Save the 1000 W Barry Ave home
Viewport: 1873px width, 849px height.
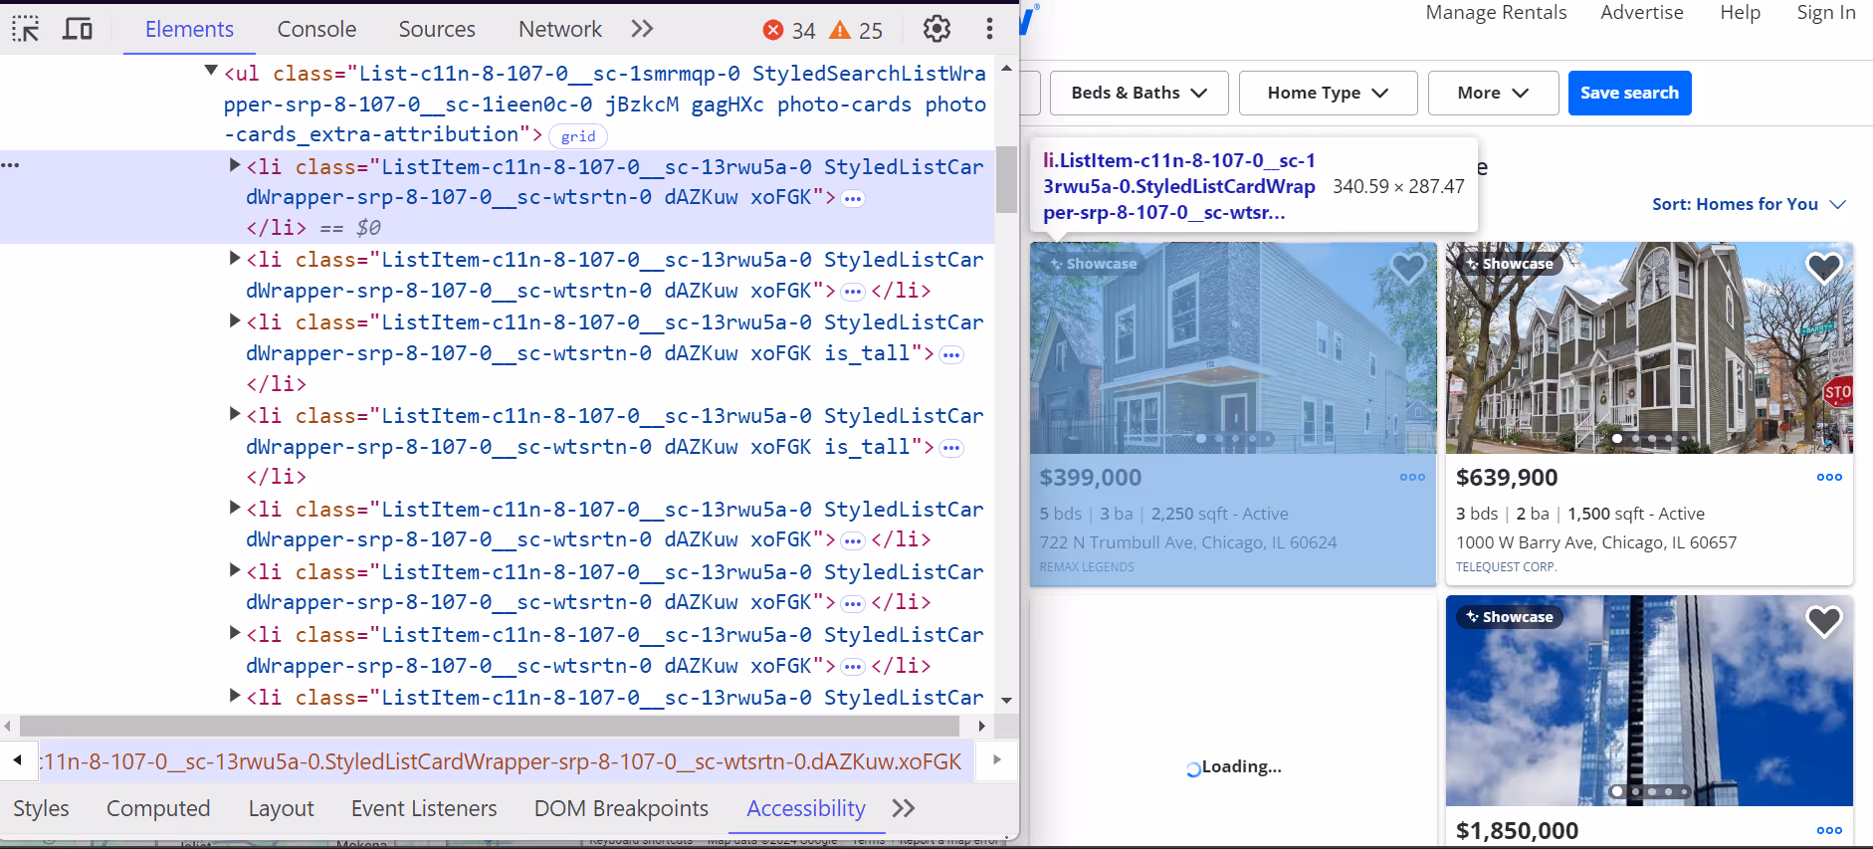(x=1824, y=268)
